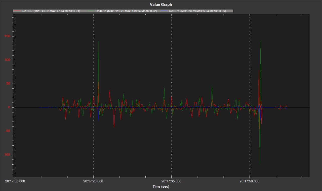Click the 0 value on the Y axis

pos(9,107)
